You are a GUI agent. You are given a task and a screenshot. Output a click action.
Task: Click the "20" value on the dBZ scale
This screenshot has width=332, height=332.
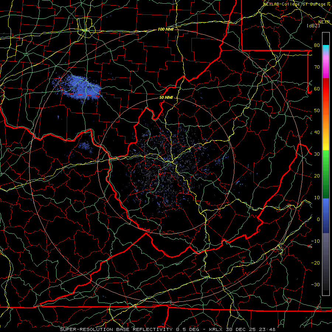[317, 176]
